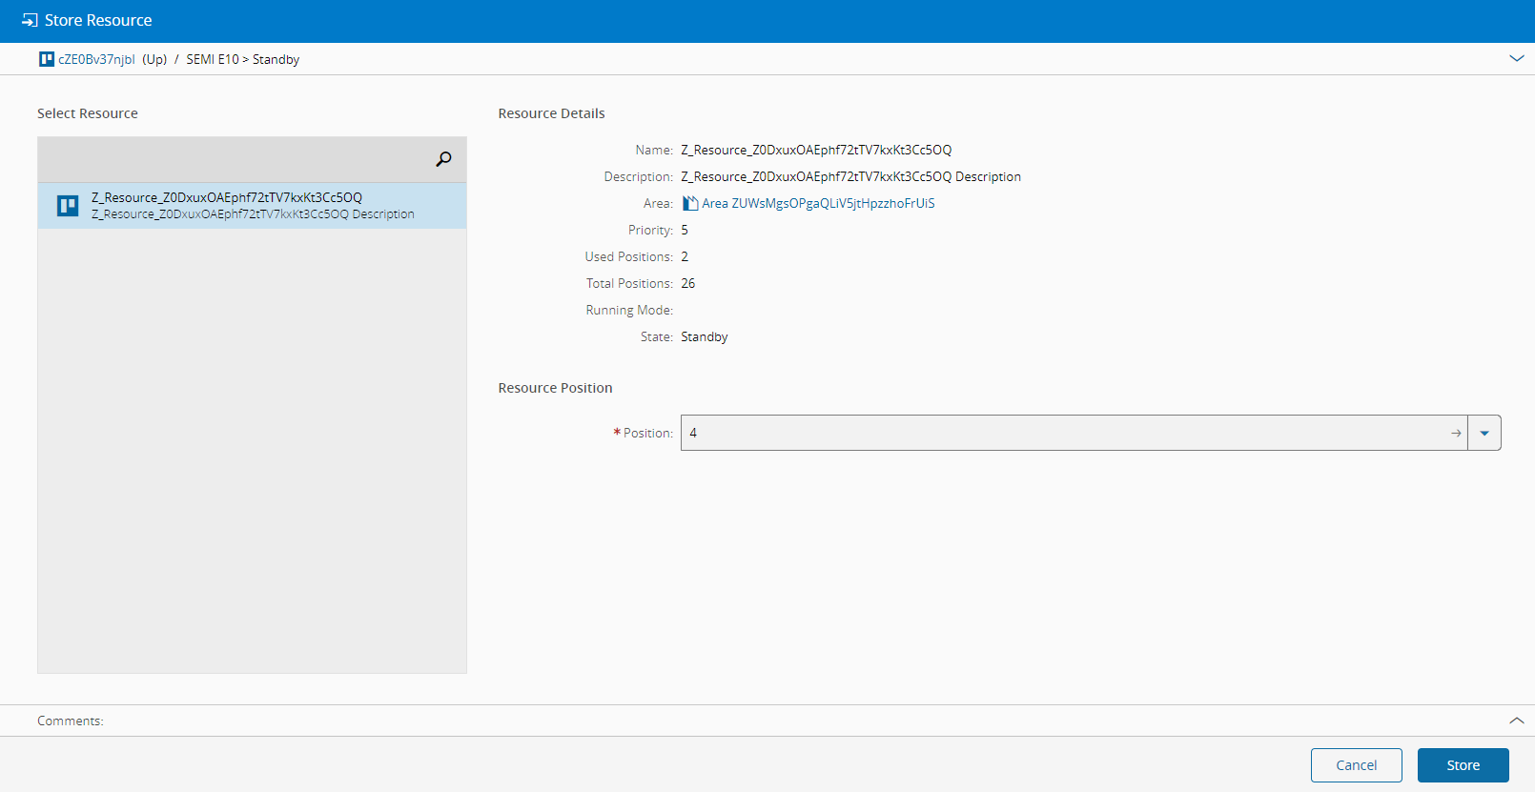Click the resource Name value text

coord(816,150)
